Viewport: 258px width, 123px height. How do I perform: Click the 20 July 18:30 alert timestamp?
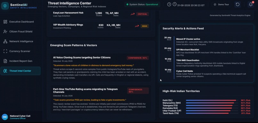(168, 38)
